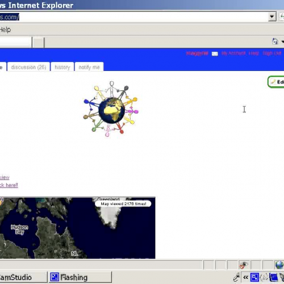Viewport: 284px width, 284px height.
Task: Open the history tab
Action: coord(62,67)
